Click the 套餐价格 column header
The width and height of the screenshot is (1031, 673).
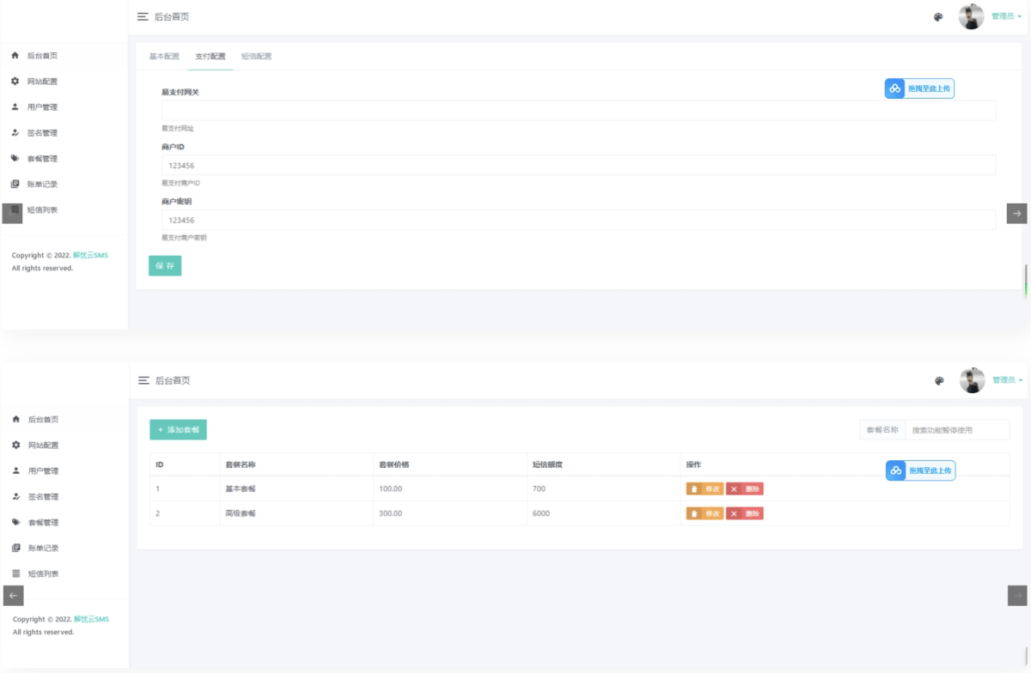pos(450,464)
